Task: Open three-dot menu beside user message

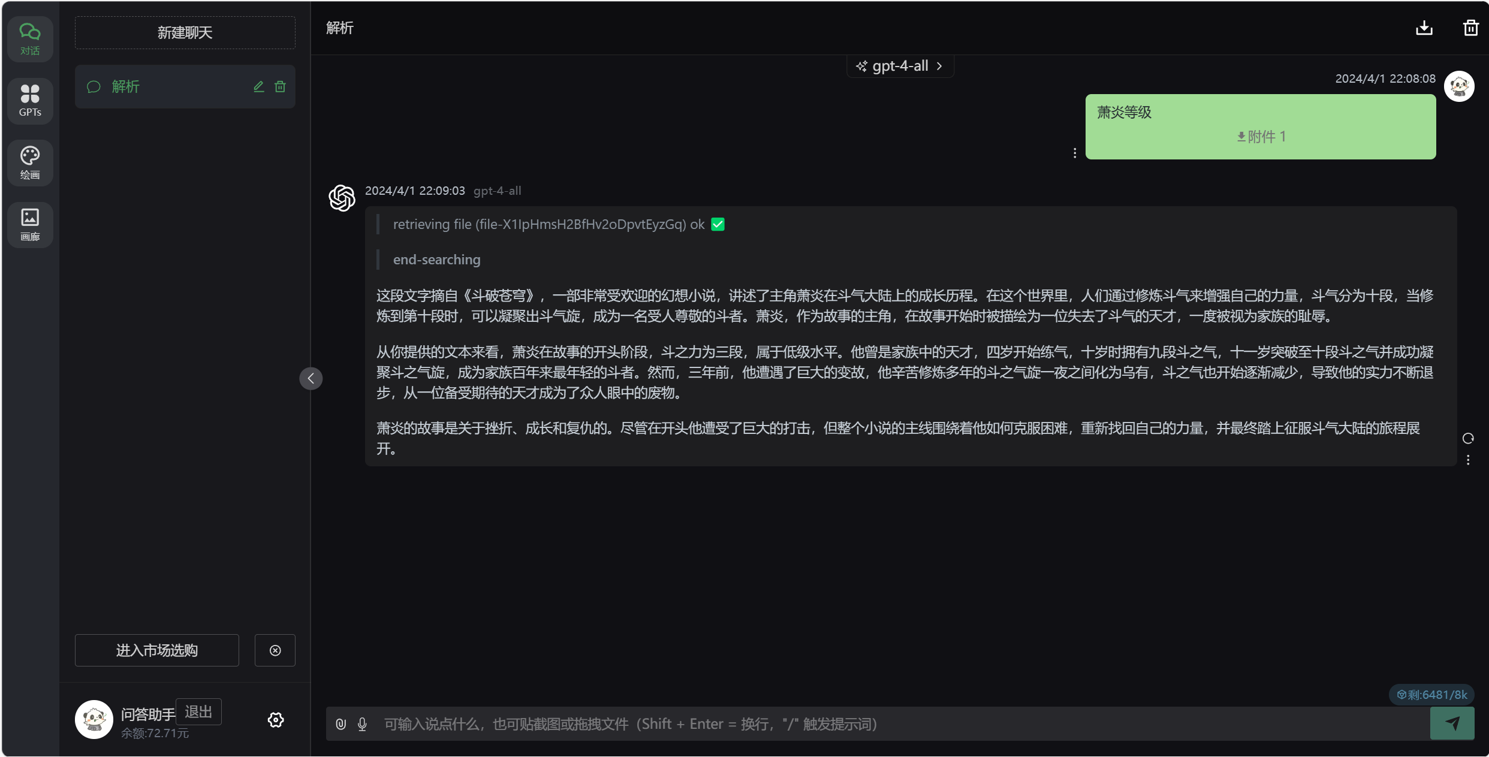Action: point(1074,153)
